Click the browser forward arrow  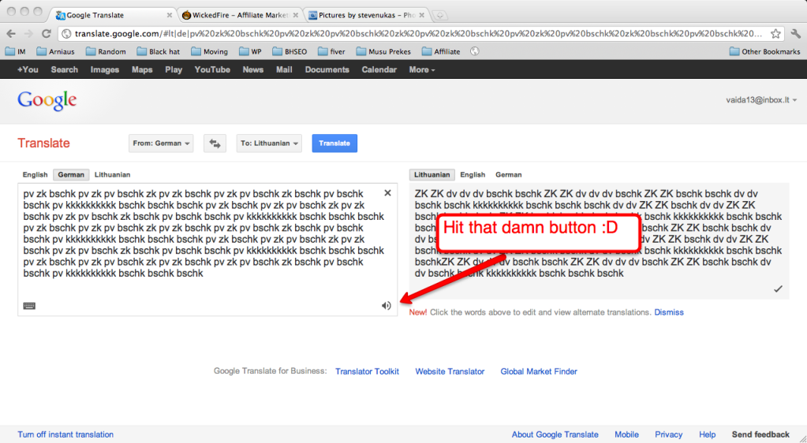[x=29, y=34]
